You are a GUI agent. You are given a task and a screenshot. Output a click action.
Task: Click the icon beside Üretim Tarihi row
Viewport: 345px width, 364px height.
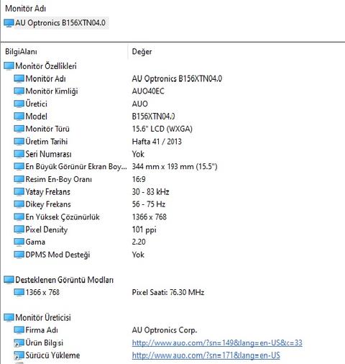click(19, 142)
